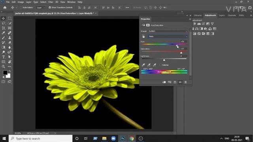Select the Move tool in the toolbox

pyautogui.click(x=3, y=19)
